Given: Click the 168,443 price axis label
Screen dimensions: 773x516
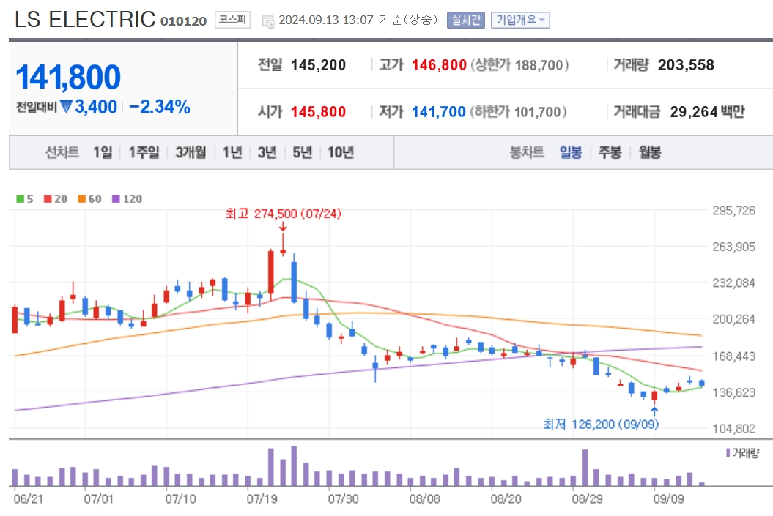Looking at the screenshot, I should pos(733,356).
